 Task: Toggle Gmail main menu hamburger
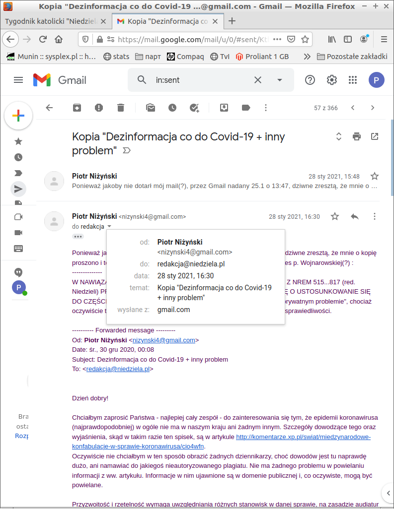18,80
